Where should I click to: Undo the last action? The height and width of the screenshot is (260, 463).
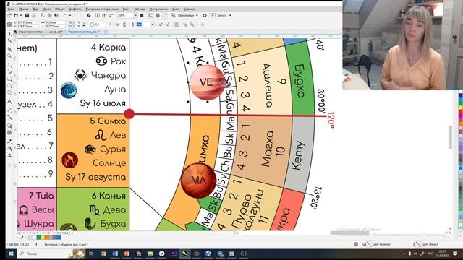tap(65, 15)
